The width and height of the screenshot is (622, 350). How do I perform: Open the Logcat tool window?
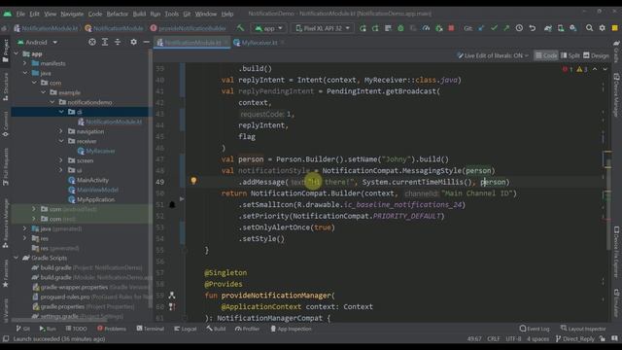point(186,329)
